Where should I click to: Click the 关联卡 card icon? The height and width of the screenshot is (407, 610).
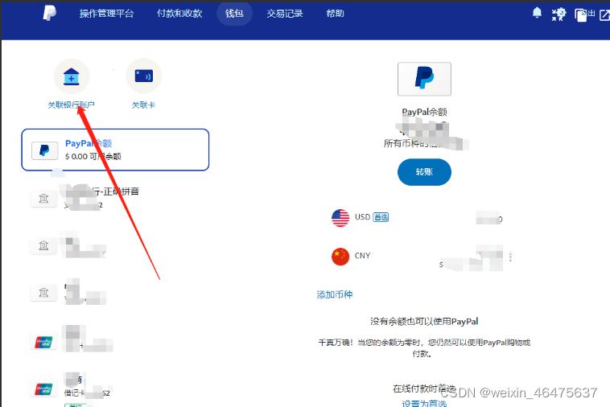[x=143, y=76]
